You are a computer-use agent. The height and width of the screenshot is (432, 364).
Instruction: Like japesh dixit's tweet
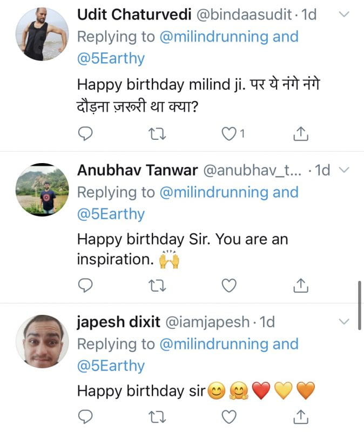coord(230,416)
